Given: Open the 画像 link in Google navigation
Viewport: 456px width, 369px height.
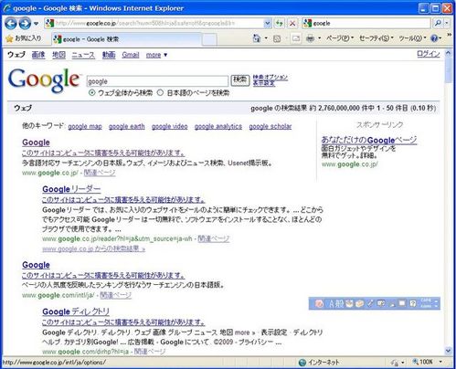Looking at the screenshot, I should coord(38,55).
